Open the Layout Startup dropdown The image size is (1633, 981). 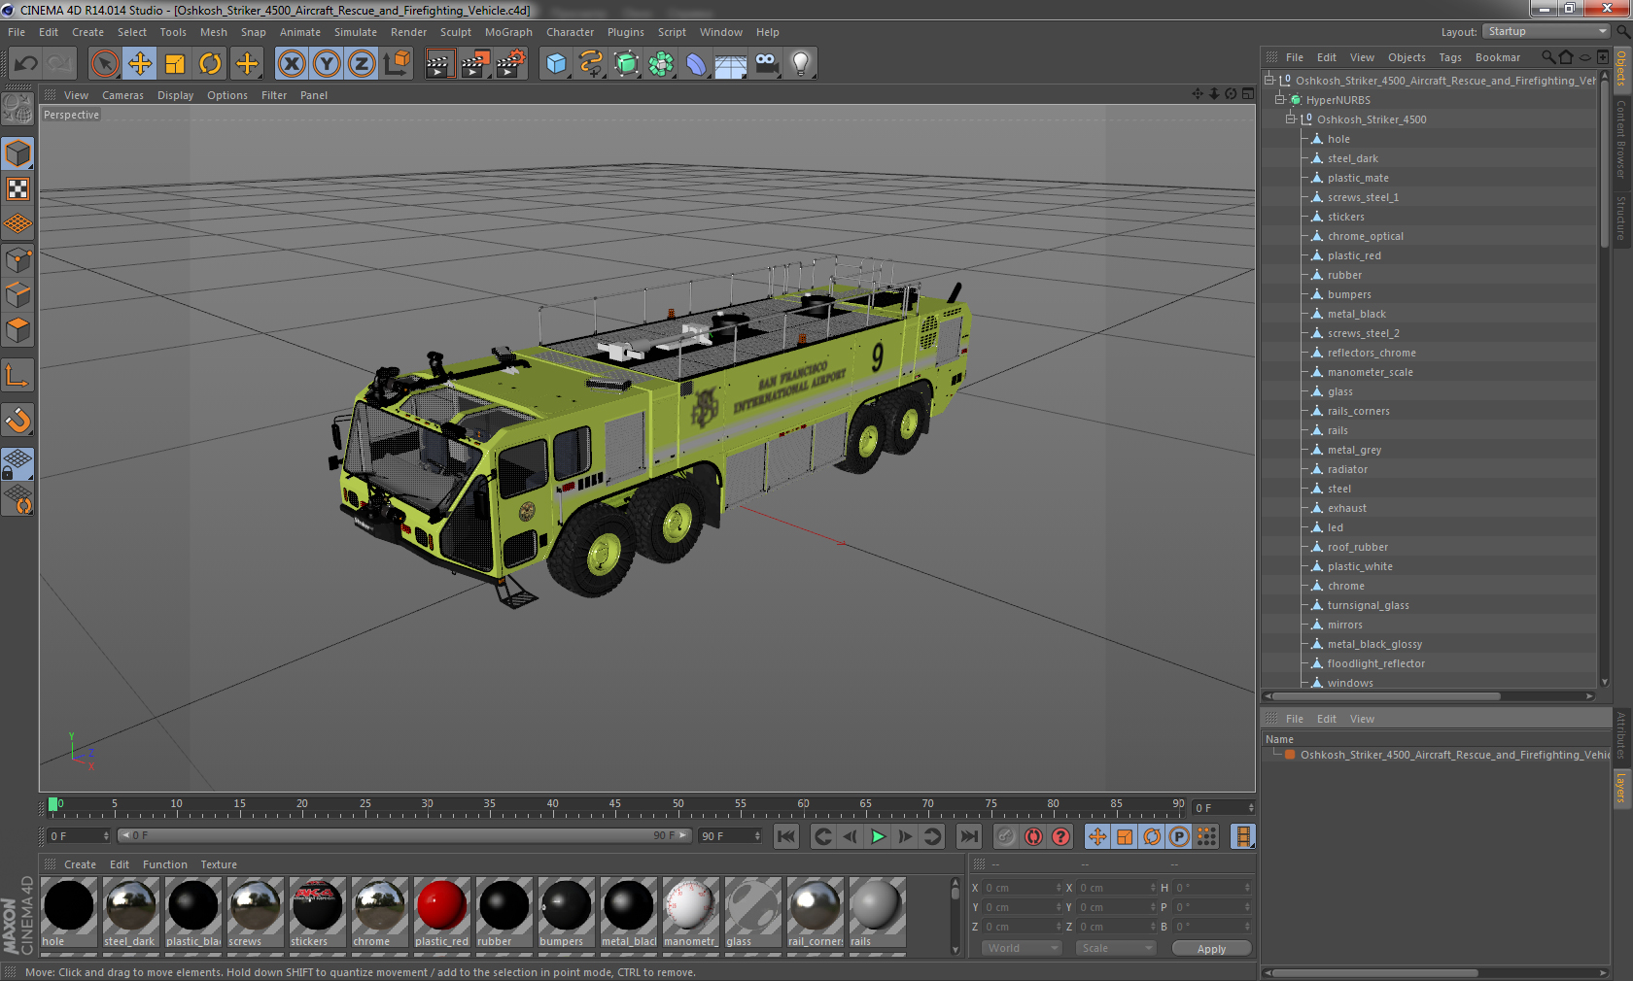[x=1546, y=32]
